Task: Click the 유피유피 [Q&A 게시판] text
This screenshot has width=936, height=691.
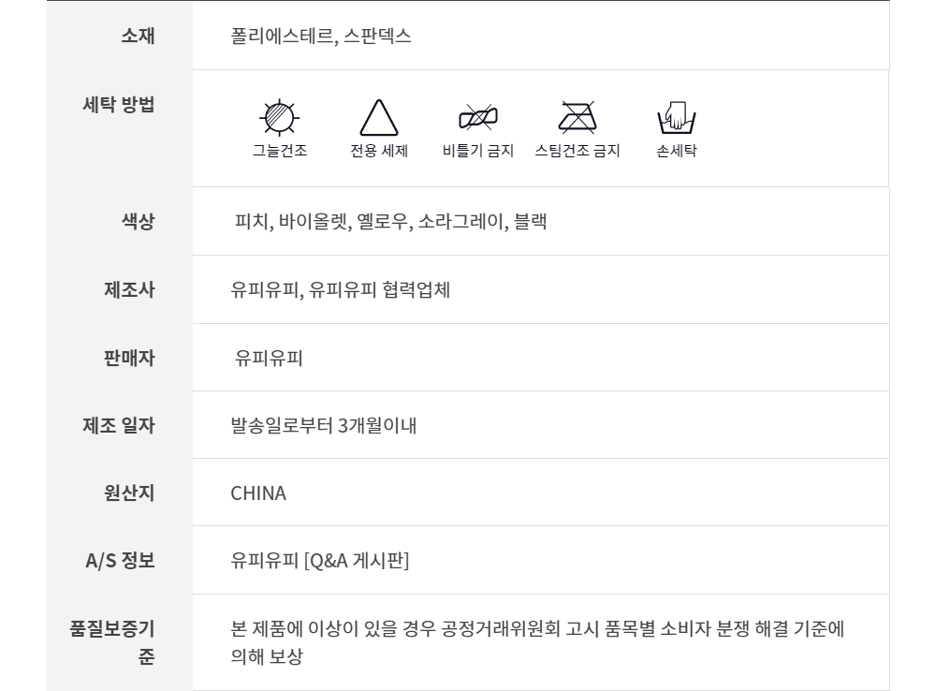Action: coord(320,560)
